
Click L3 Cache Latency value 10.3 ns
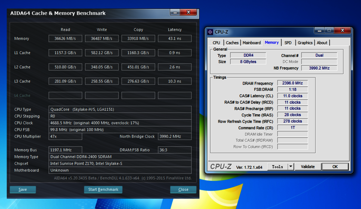click(x=175, y=81)
